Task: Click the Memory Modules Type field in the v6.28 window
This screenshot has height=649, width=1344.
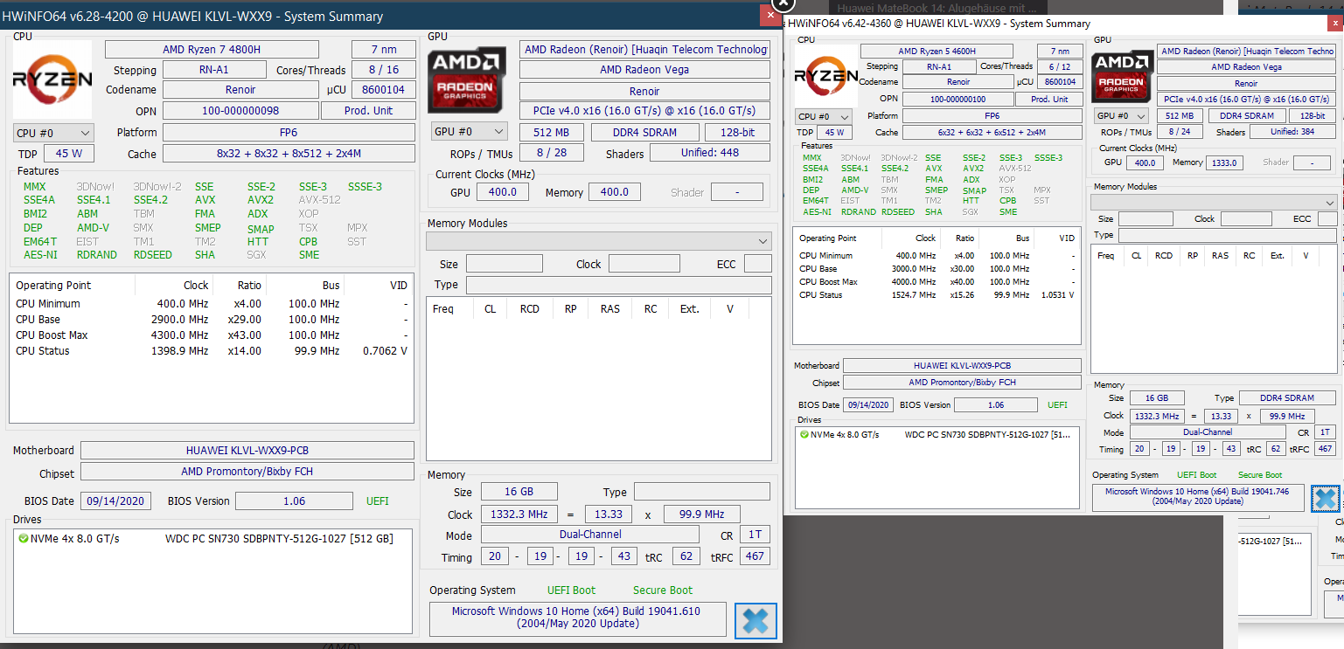Action: (619, 286)
